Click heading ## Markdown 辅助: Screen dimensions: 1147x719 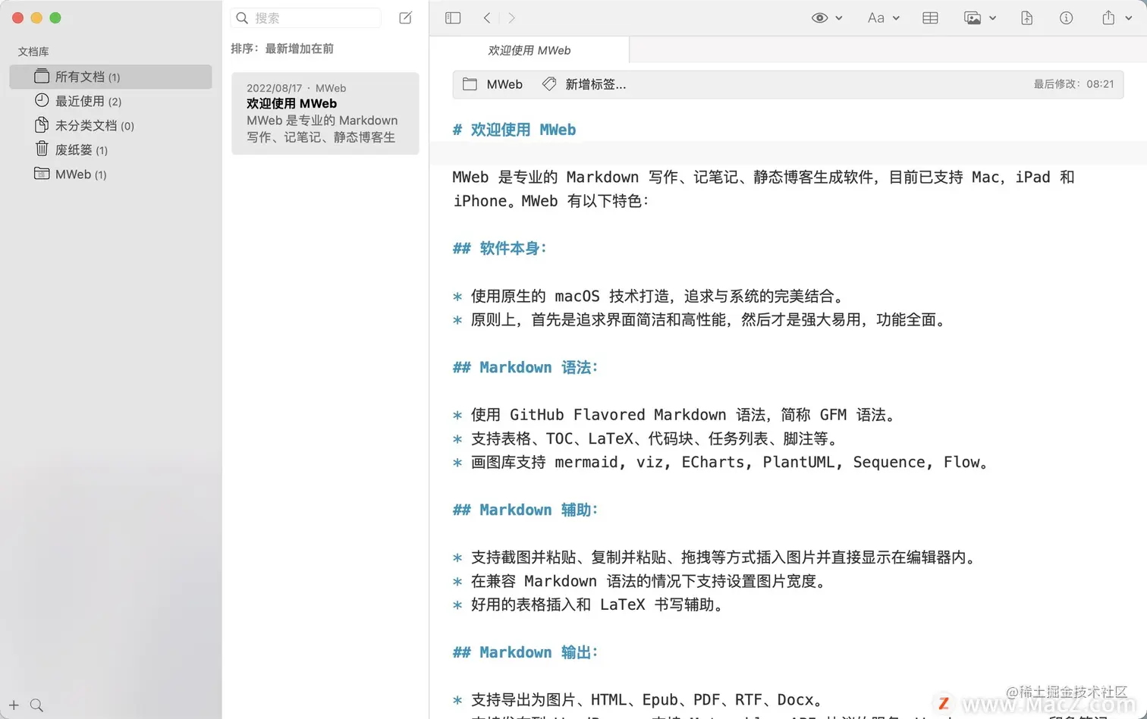525,510
